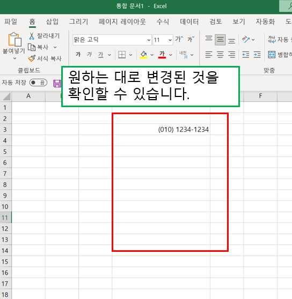Screen dimensions: 292x299
Task: Open the paste options arrow under 붙여넣기
Action: pyautogui.click(x=14, y=58)
